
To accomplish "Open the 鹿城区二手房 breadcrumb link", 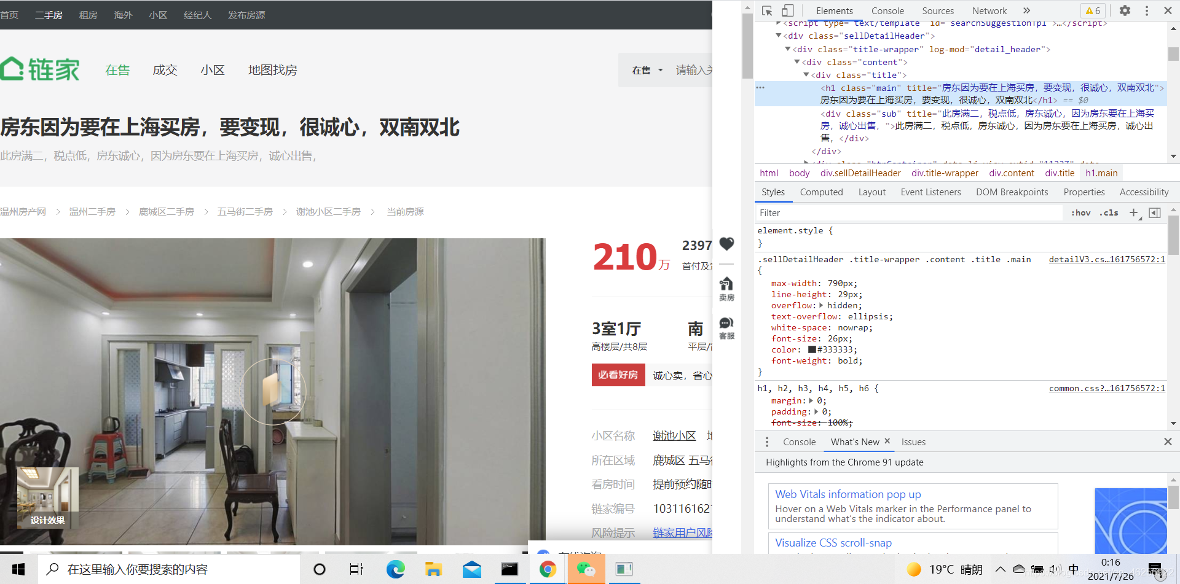I will (166, 212).
